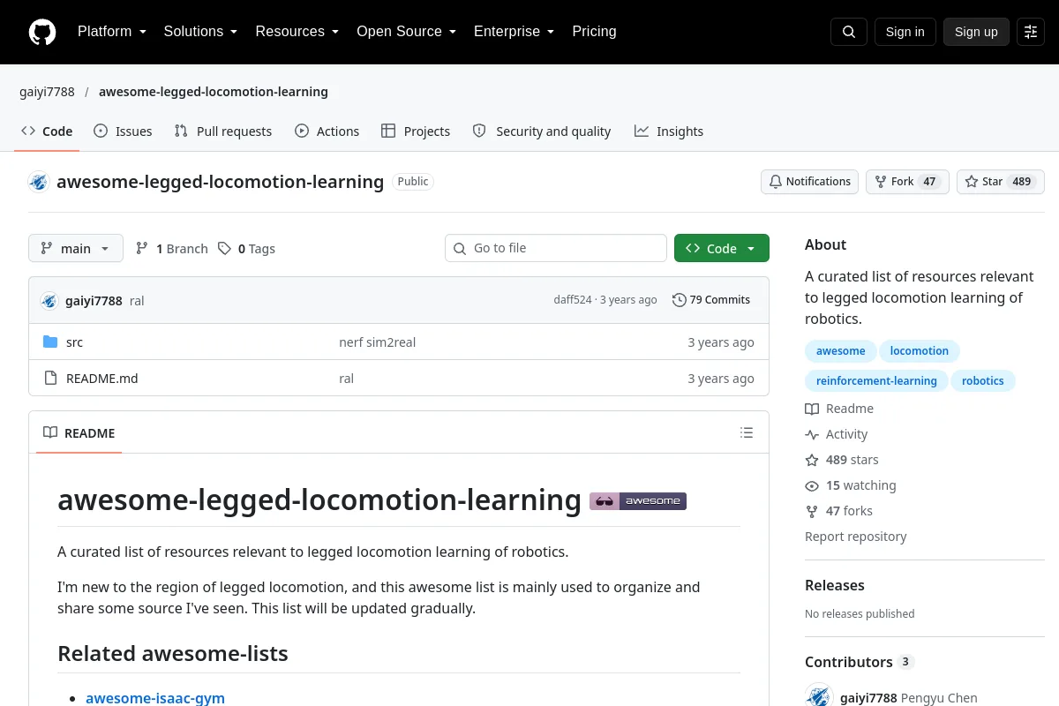This screenshot has width=1059, height=706.
Task: Click the gaiyi7788 author name in commit row
Action: (94, 301)
